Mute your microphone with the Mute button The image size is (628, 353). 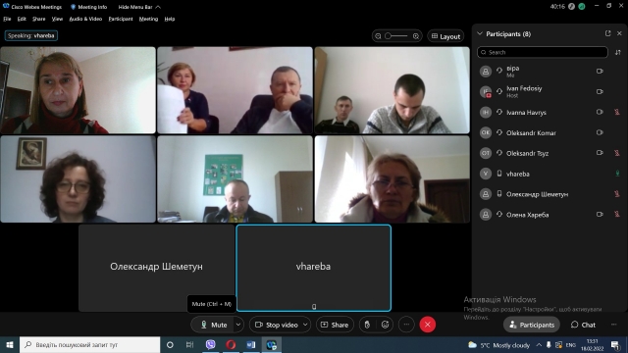click(x=213, y=325)
